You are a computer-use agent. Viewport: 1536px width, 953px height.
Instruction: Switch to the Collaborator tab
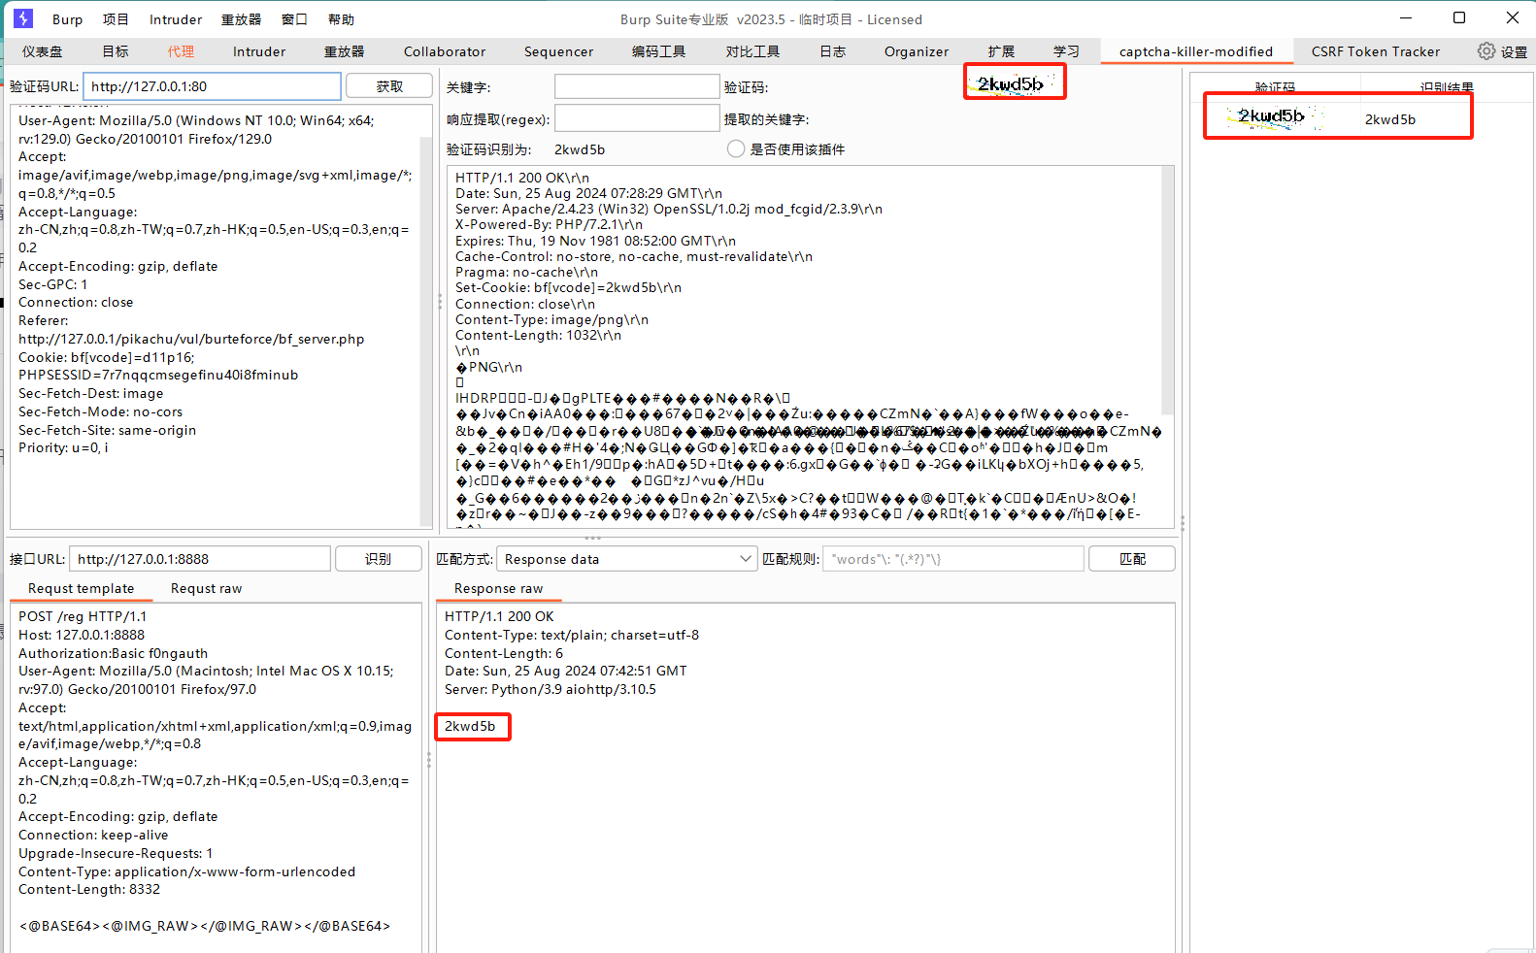pyautogui.click(x=445, y=51)
